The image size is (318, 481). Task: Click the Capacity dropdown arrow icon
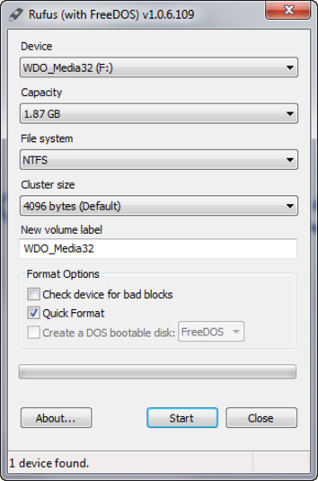coord(290,114)
